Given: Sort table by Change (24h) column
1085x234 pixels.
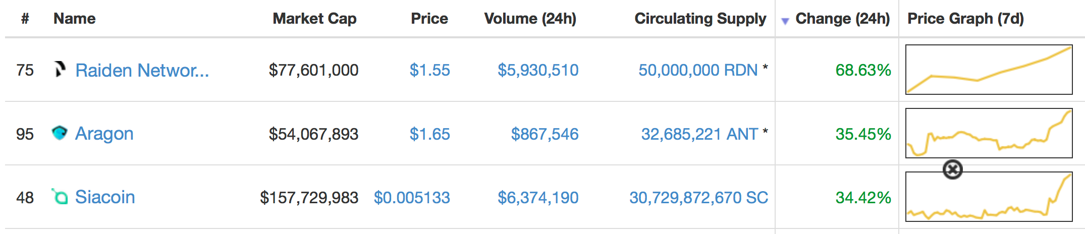Looking at the screenshot, I should [842, 19].
